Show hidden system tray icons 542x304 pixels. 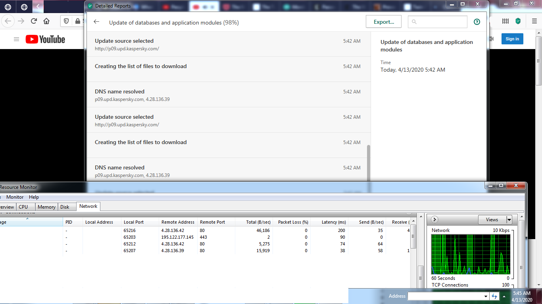tap(504, 296)
